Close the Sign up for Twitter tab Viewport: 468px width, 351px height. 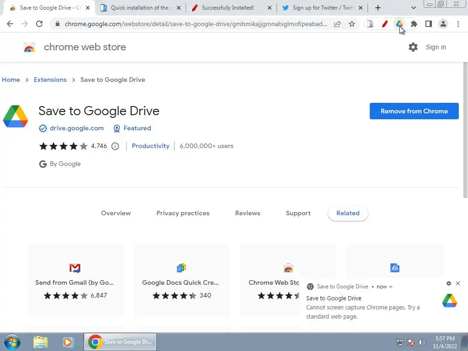click(361, 8)
